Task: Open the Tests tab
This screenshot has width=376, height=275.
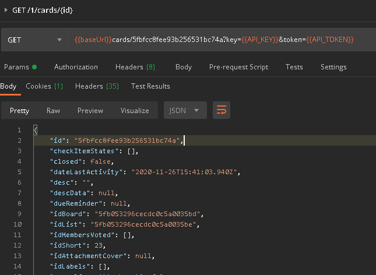Action: (x=294, y=67)
